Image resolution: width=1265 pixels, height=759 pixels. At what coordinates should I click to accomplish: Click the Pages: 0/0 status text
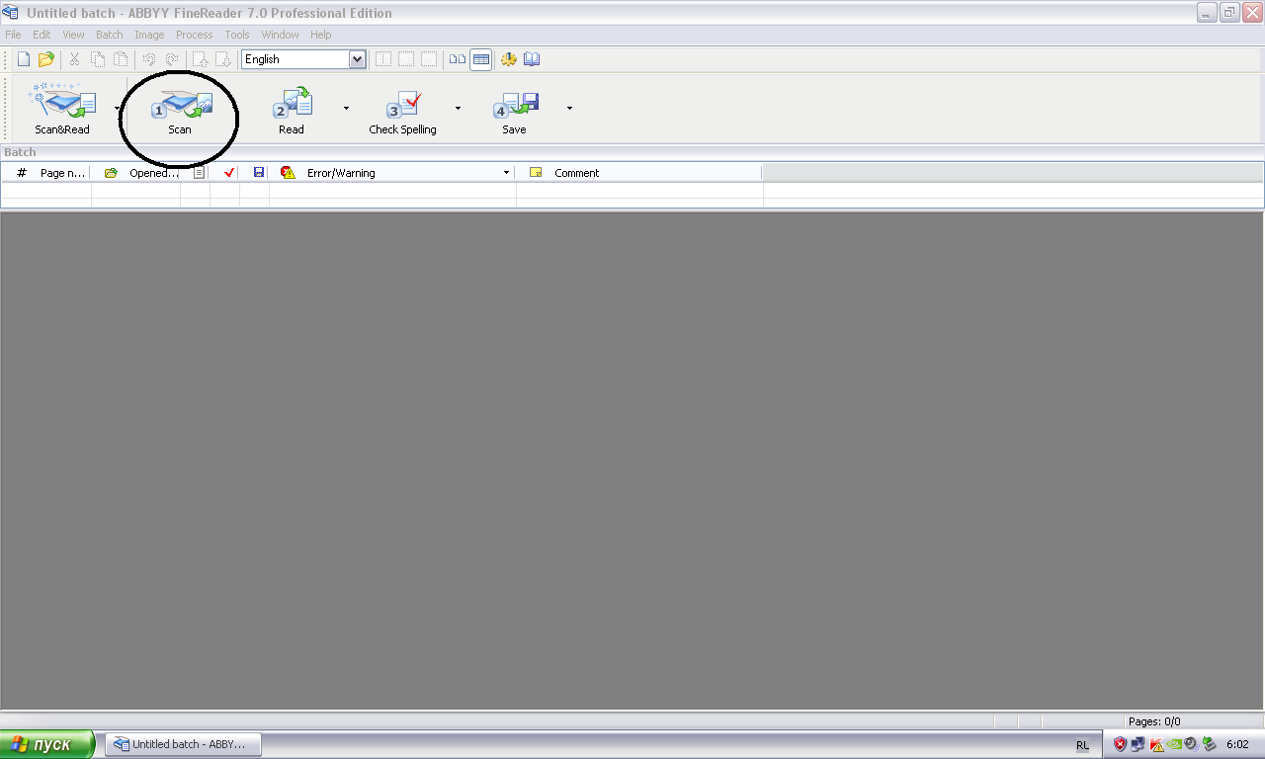[1154, 721]
